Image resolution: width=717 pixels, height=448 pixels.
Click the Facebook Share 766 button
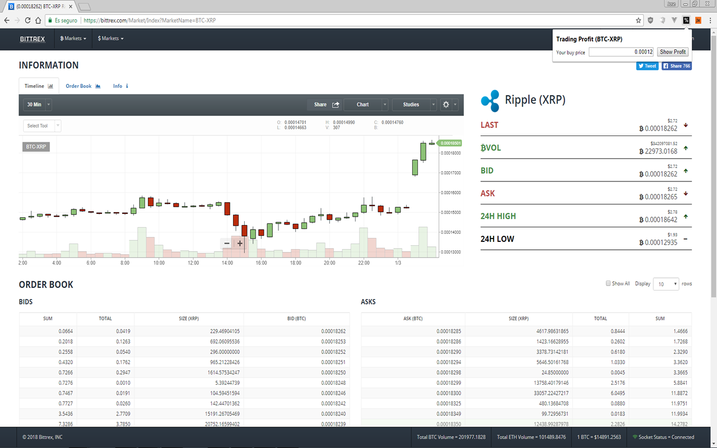point(677,66)
